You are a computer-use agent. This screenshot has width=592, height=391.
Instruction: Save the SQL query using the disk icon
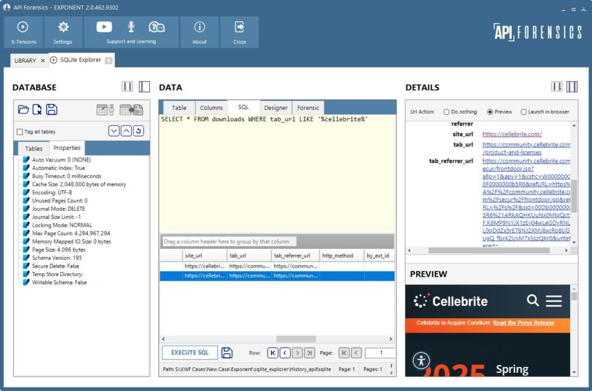[228, 352]
